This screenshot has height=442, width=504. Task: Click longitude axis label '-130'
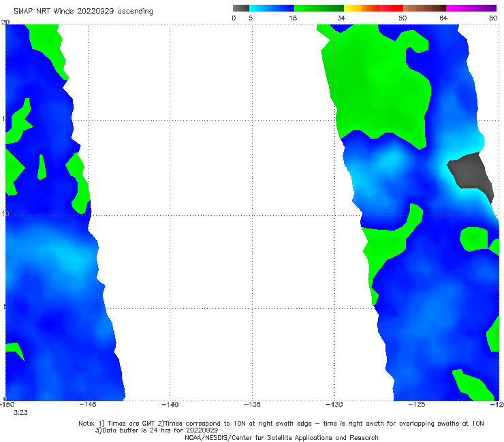[334, 405]
